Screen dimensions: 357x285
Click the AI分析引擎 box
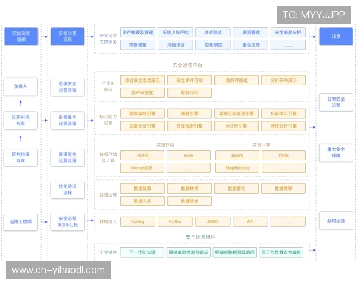tap(236, 126)
